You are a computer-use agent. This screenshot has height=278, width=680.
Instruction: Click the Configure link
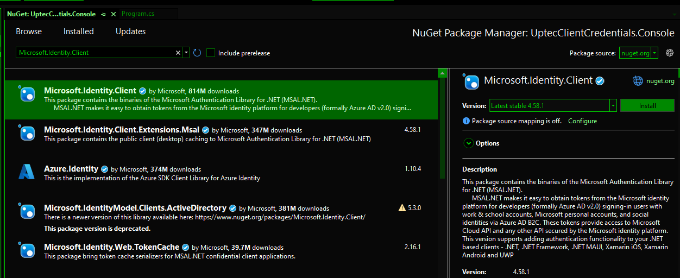(x=582, y=121)
